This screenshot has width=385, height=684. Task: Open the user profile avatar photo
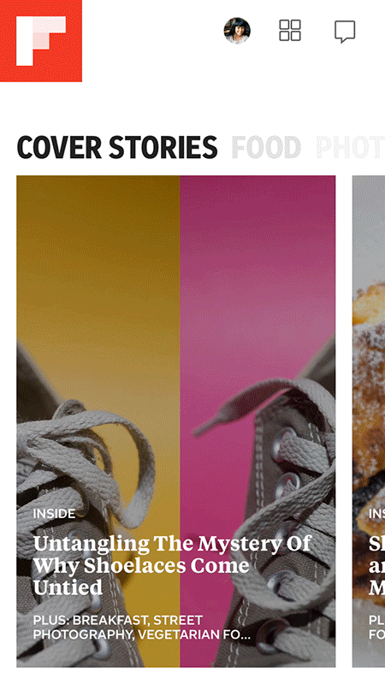click(237, 31)
